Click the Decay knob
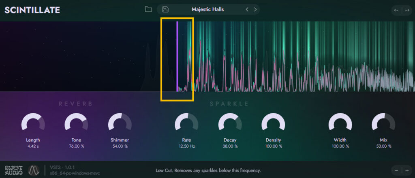Viewport: 415px width, 178px height. [x=230, y=122]
